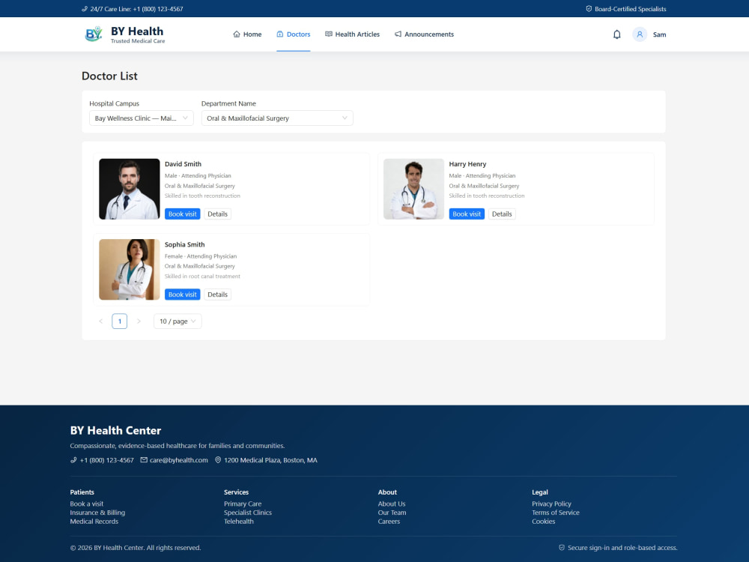Open About Us footer link

pyautogui.click(x=392, y=504)
